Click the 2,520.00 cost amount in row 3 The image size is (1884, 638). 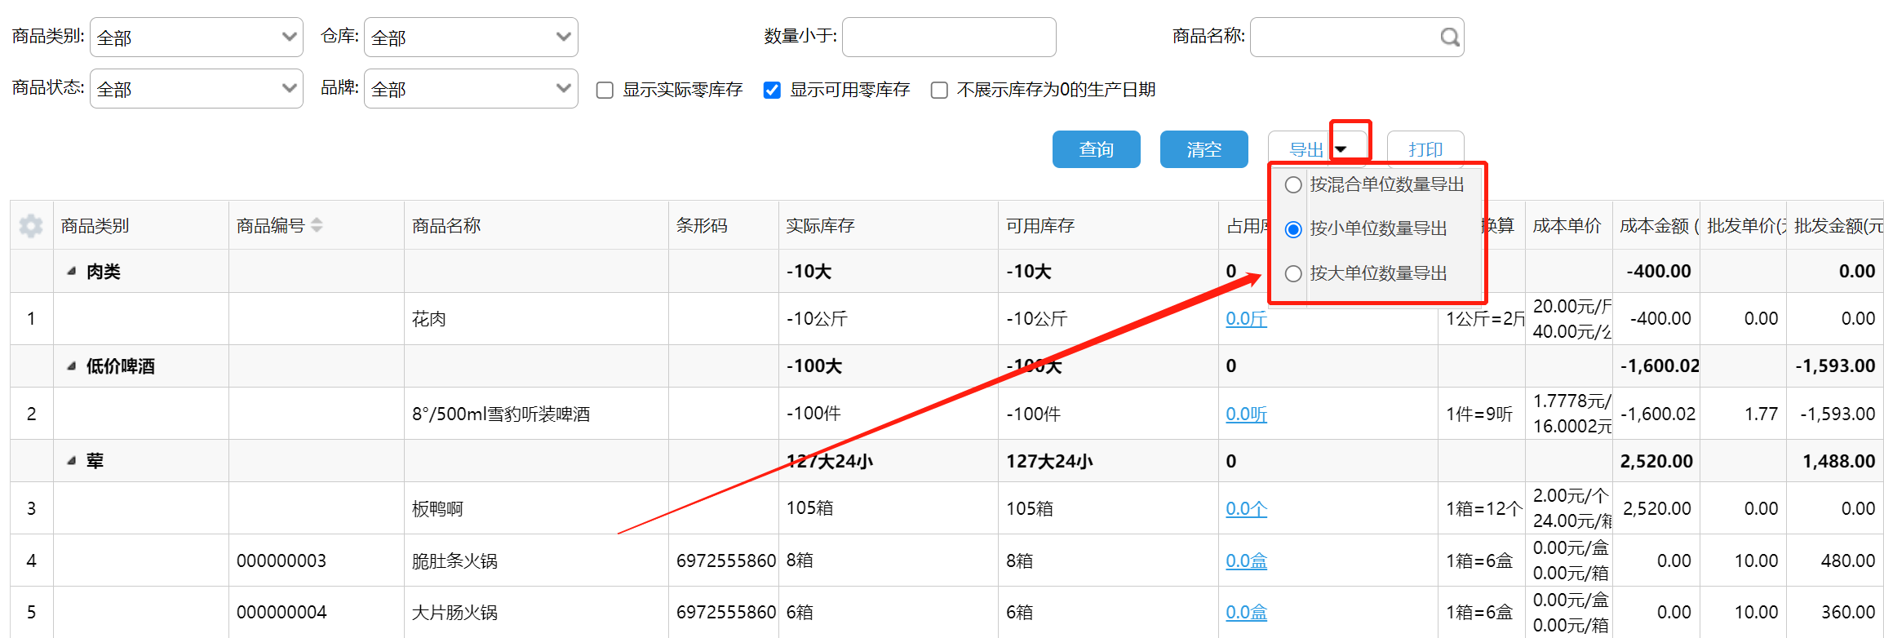1656,509
